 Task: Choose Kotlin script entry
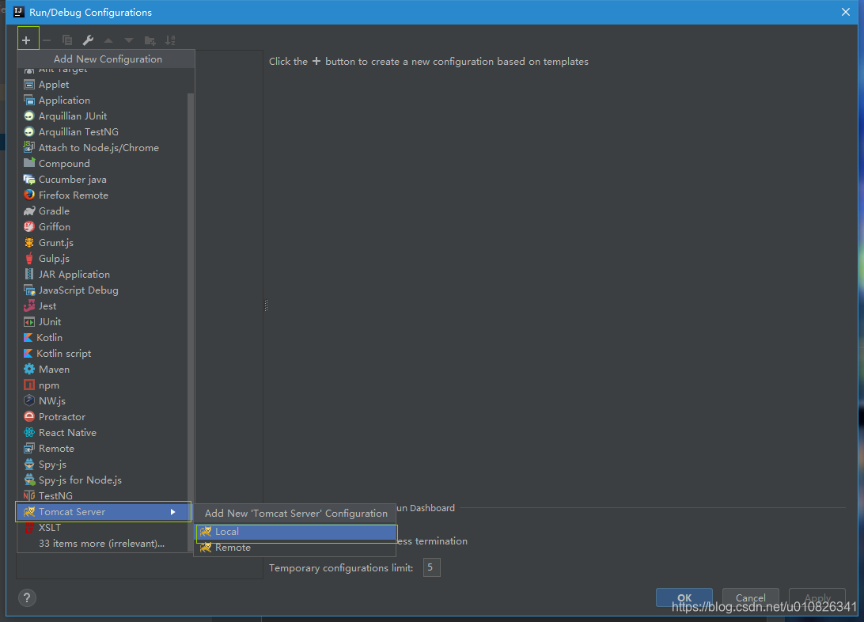click(x=103, y=354)
